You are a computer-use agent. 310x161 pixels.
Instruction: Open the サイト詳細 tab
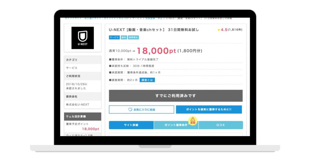click(x=131, y=125)
